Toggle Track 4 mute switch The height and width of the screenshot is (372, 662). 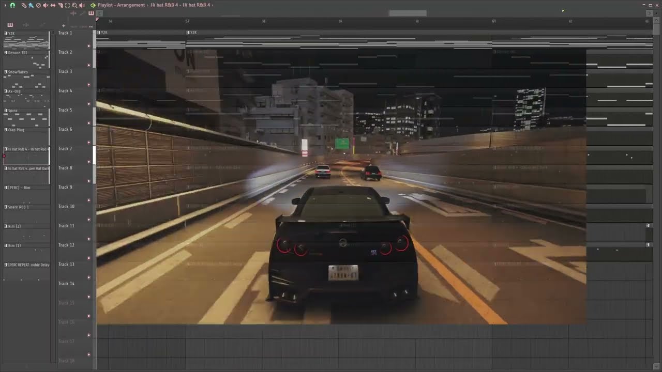(x=89, y=104)
